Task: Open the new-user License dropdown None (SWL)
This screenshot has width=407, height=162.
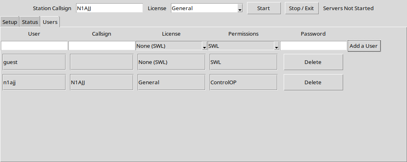Action: pos(171,46)
